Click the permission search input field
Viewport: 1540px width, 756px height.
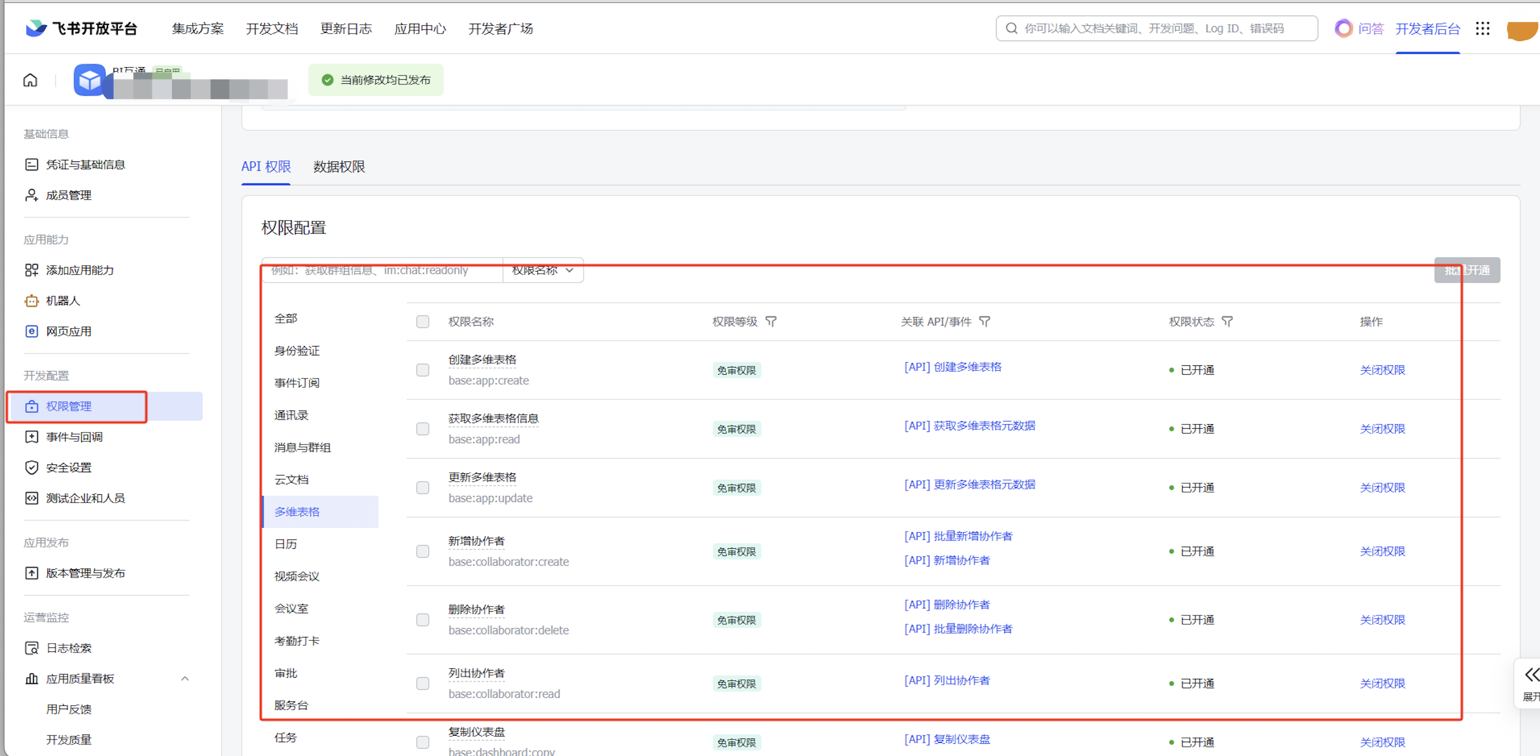pyautogui.click(x=383, y=270)
